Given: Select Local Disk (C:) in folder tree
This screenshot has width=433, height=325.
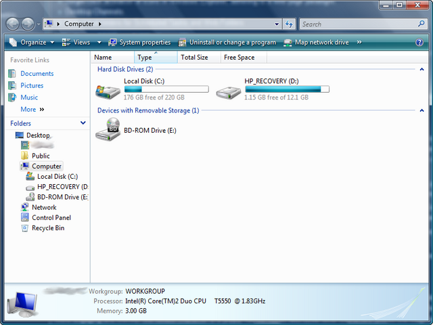Looking at the screenshot, I should point(58,176).
